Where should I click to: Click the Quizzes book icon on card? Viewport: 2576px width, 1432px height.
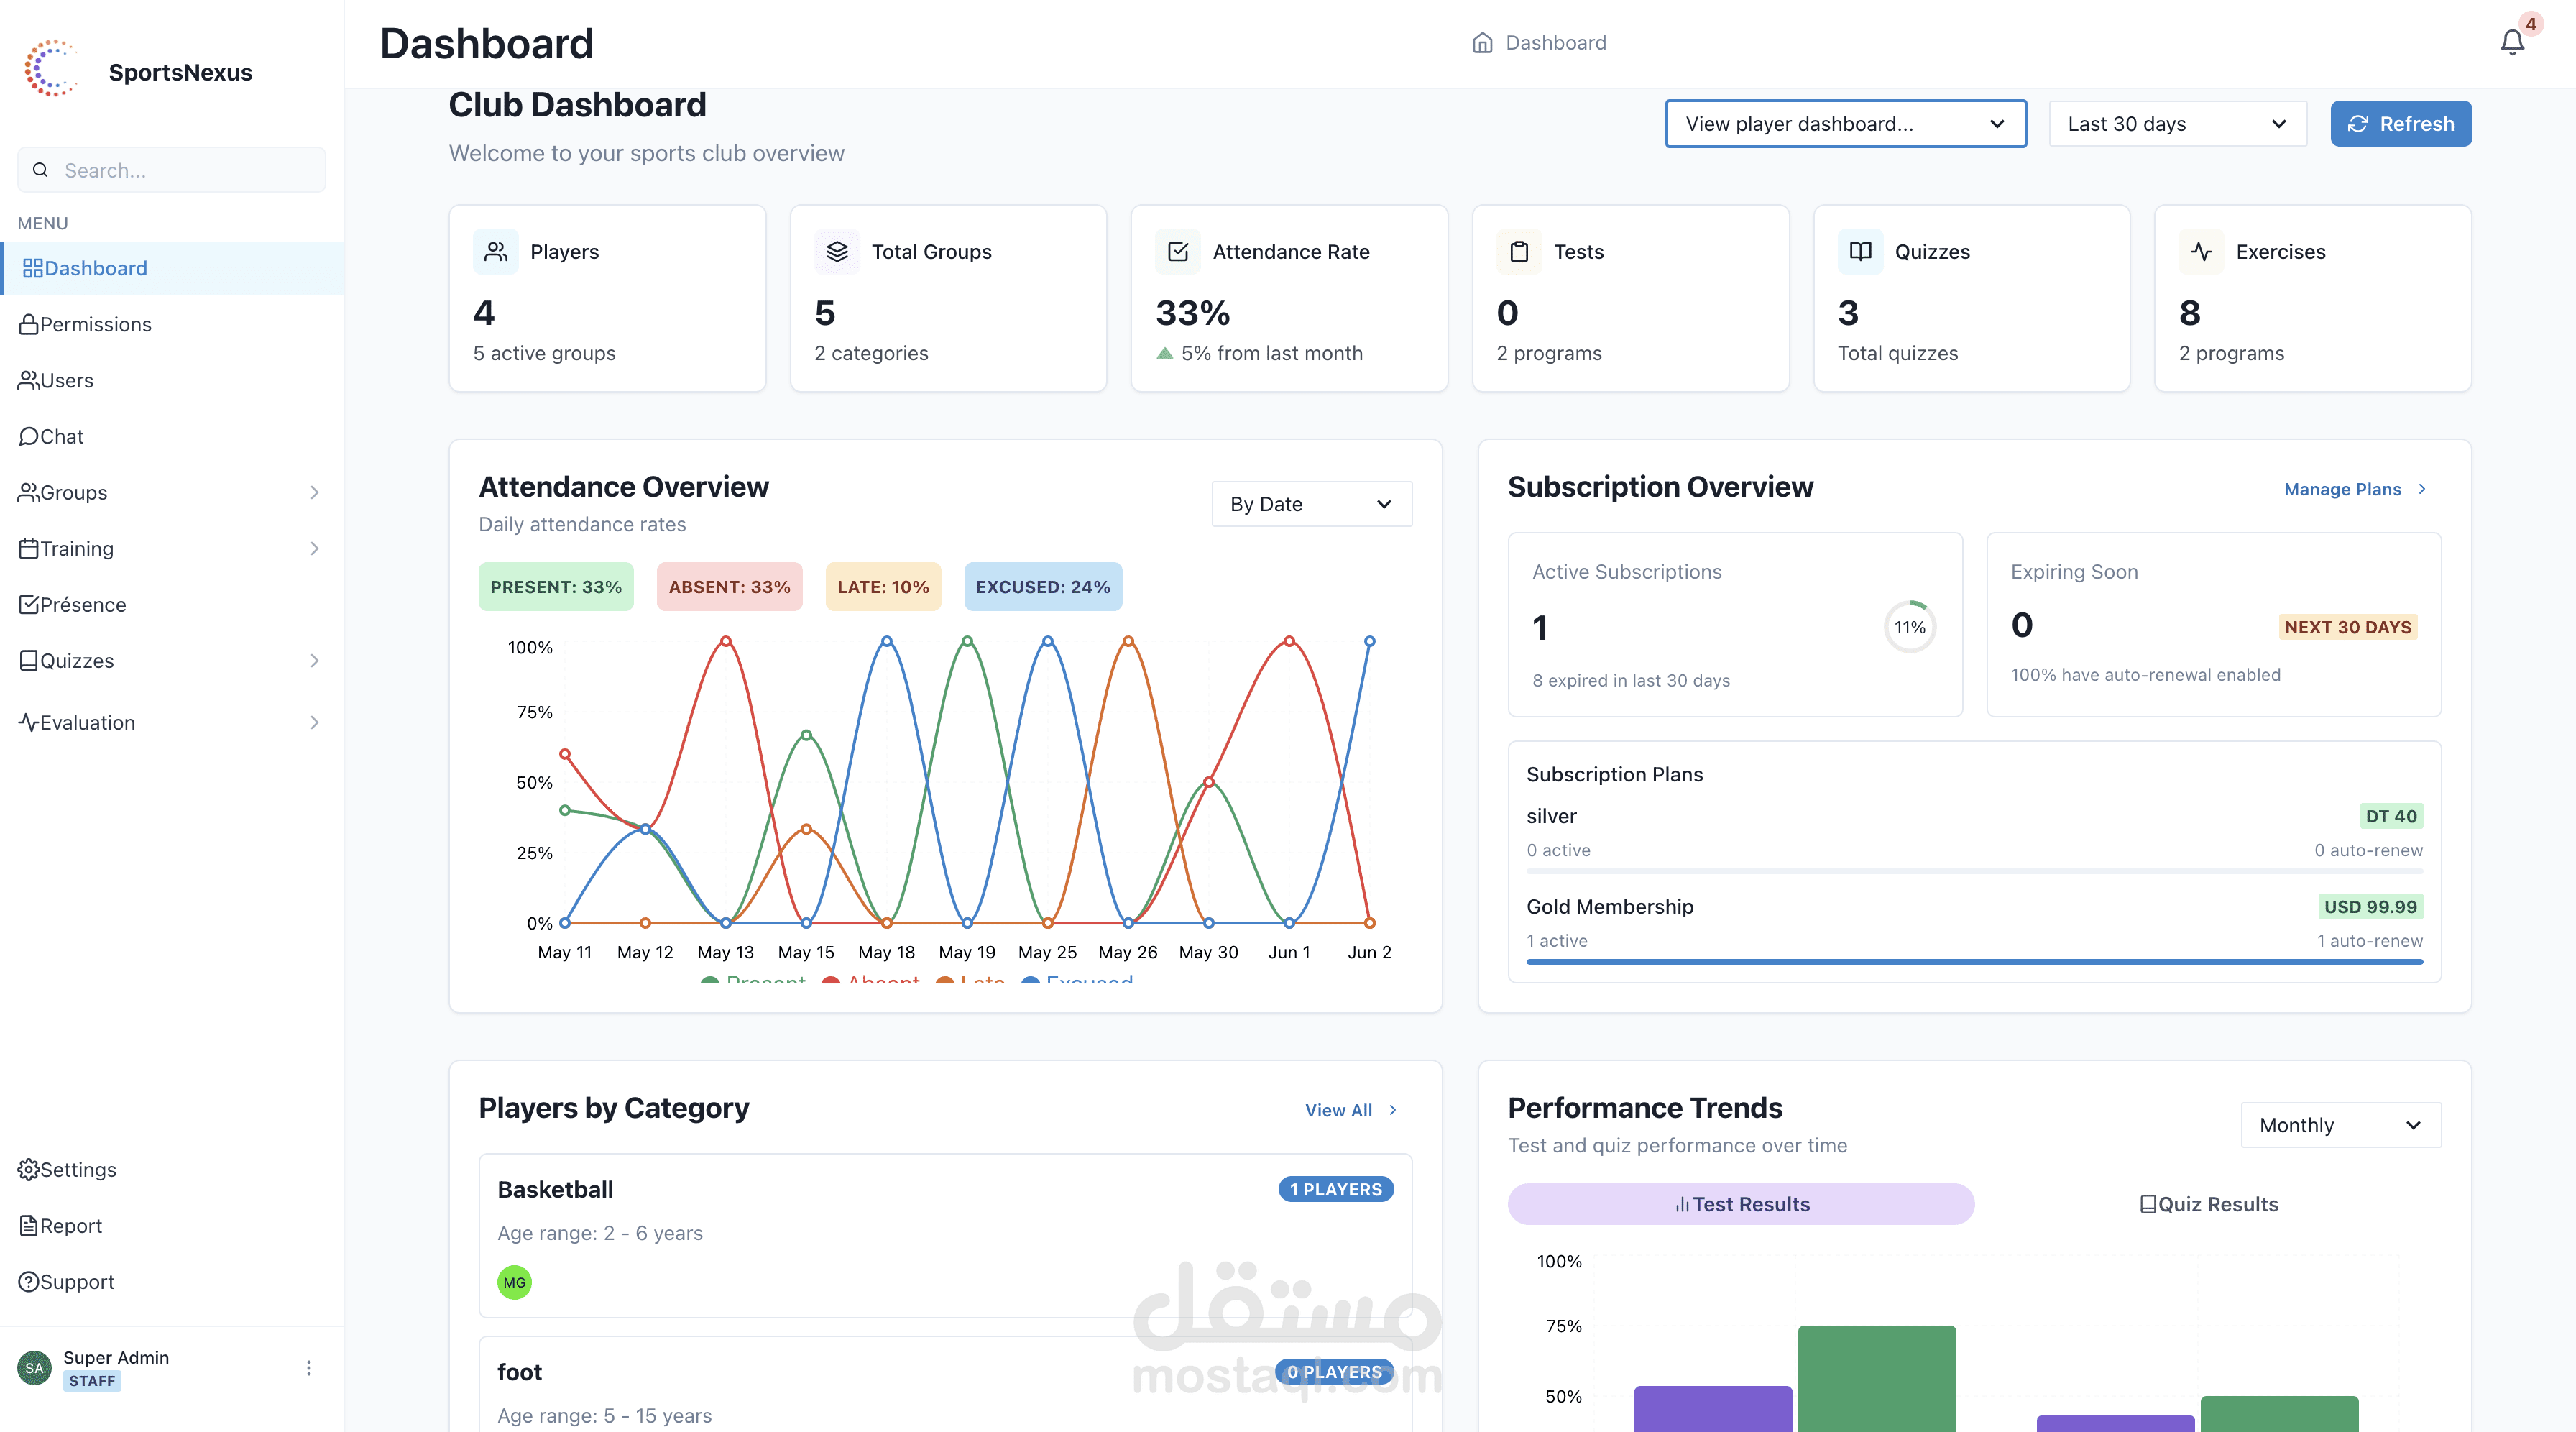(1860, 251)
